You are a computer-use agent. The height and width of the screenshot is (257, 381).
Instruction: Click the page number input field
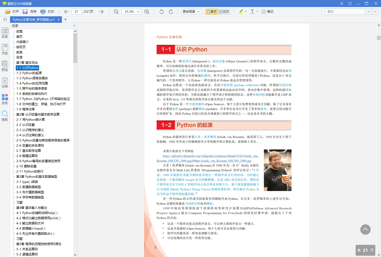[x=76, y=12]
